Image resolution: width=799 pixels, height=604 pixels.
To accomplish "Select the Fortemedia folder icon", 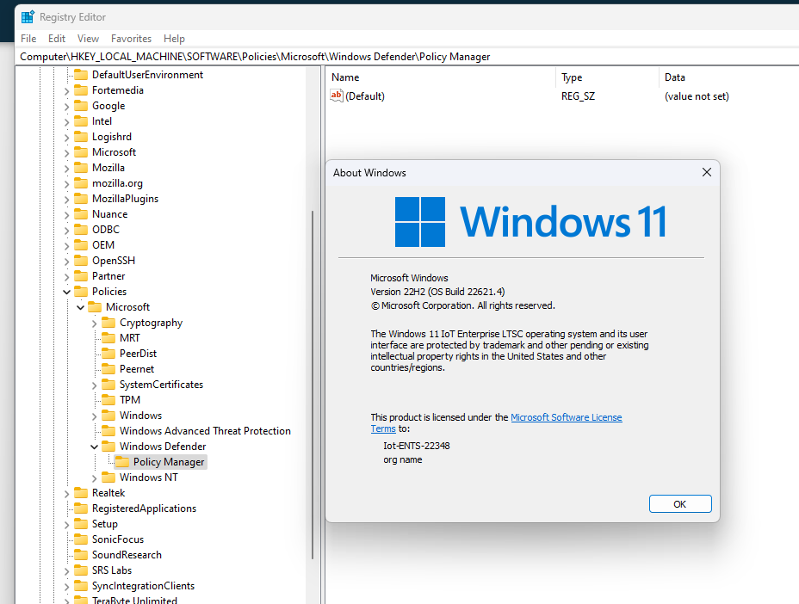I will [81, 90].
